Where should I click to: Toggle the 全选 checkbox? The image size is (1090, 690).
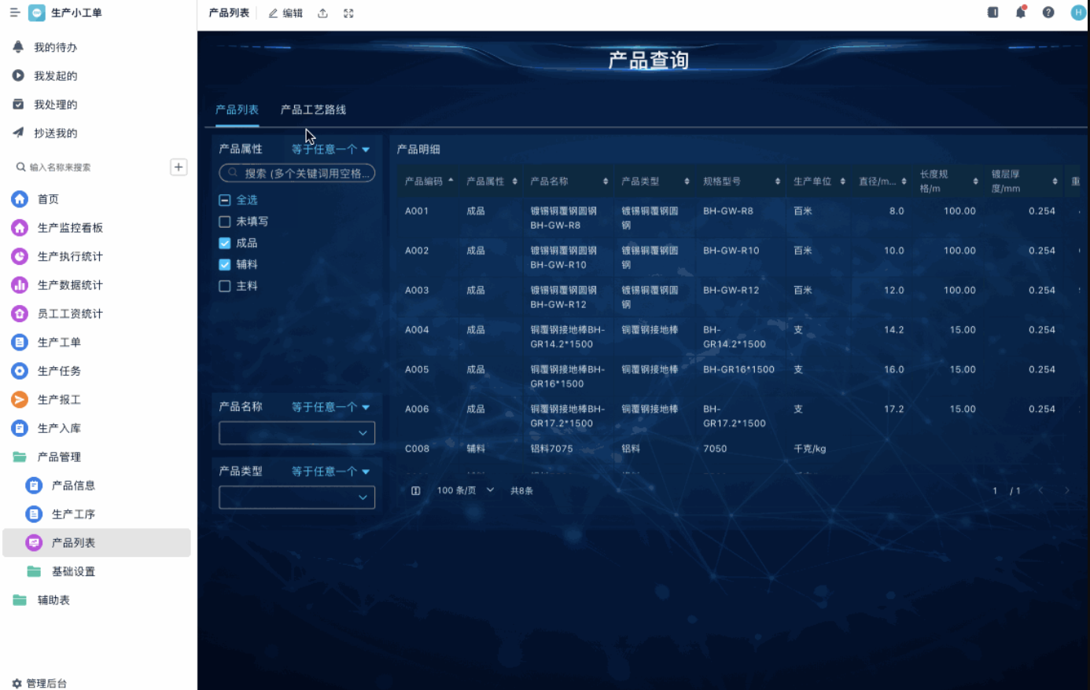[x=225, y=200]
